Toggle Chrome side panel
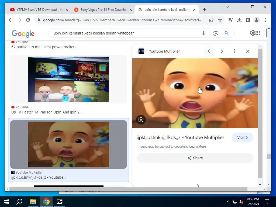The height and width of the screenshot is (207, 276). coord(248,20)
